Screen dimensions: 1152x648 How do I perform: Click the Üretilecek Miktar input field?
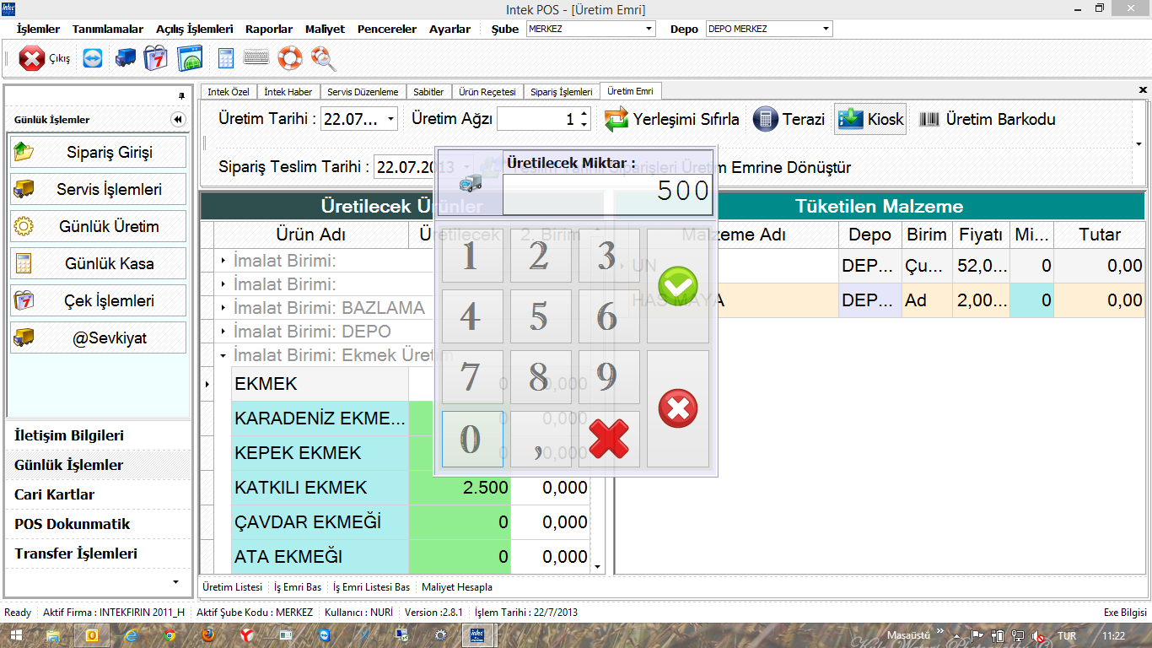(x=607, y=191)
